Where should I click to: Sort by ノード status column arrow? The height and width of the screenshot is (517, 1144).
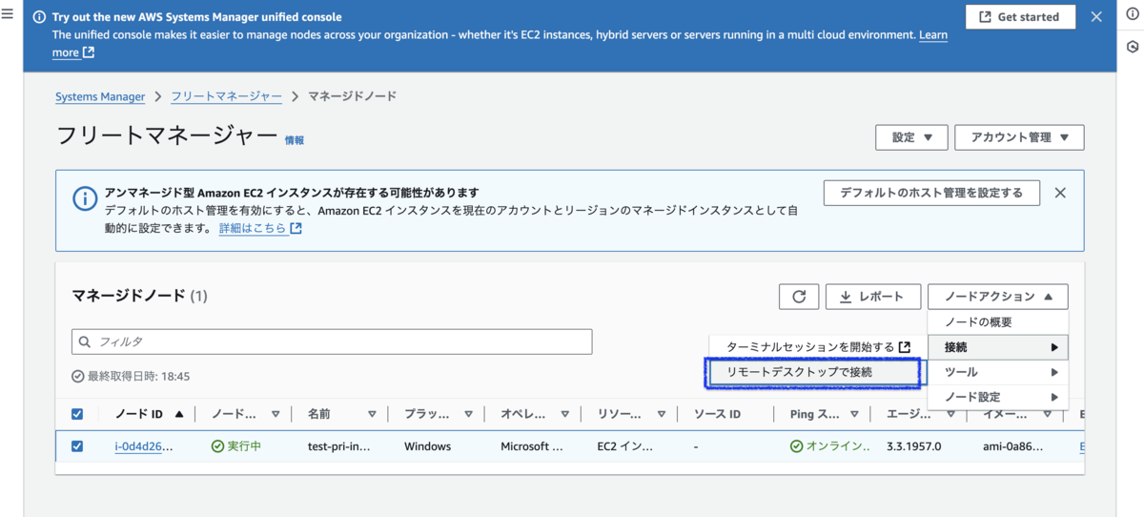[276, 414]
